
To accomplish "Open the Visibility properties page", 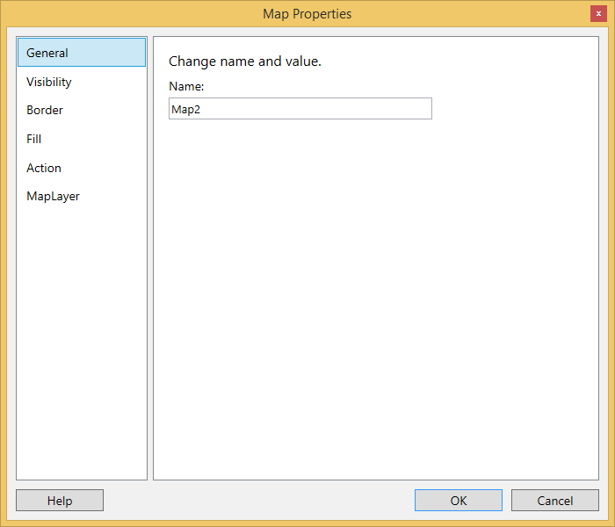I will pos(49,82).
